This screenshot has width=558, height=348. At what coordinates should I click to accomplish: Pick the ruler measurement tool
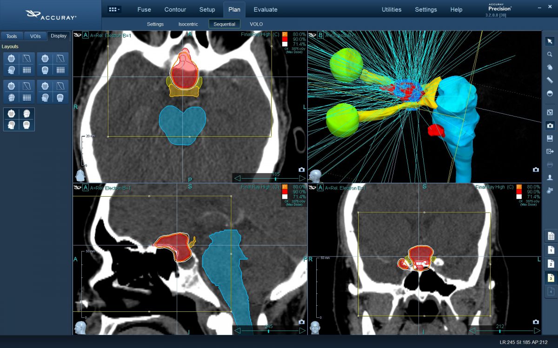click(x=550, y=80)
